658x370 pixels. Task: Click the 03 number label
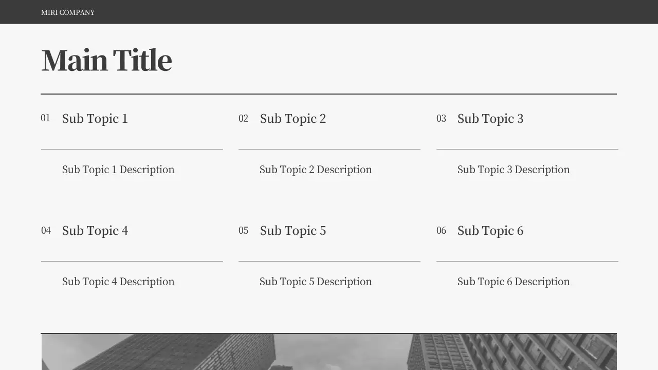click(x=441, y=119)
